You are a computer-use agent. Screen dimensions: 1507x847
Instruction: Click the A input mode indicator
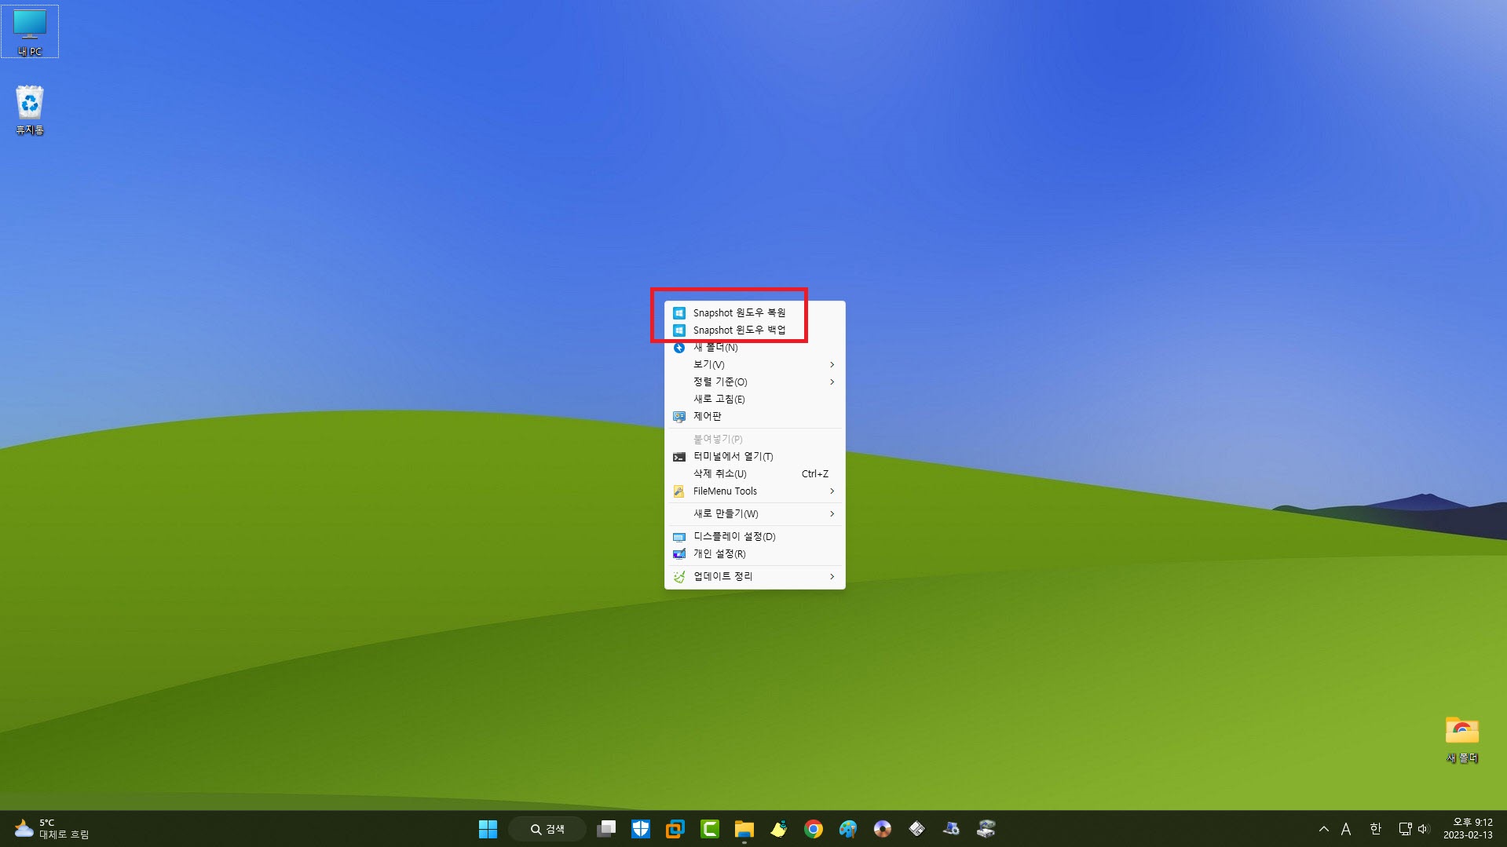click(x=1346, y=829)
